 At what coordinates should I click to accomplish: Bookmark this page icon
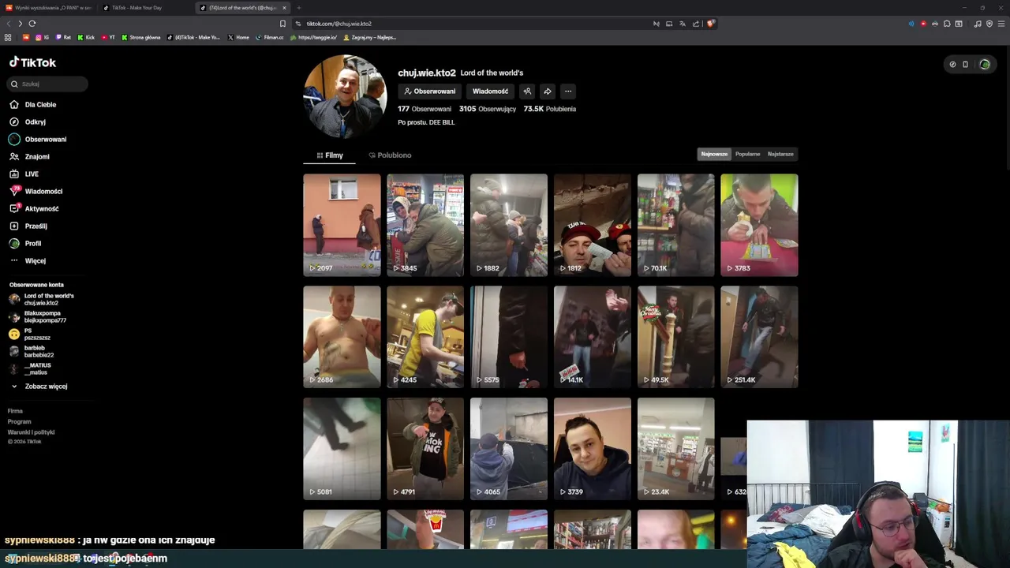(x=282, y=24)
